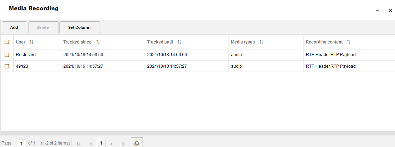The width and height of the screenshot is (395, 147).
Task: Click the User column header label
Action: [21, 42]
